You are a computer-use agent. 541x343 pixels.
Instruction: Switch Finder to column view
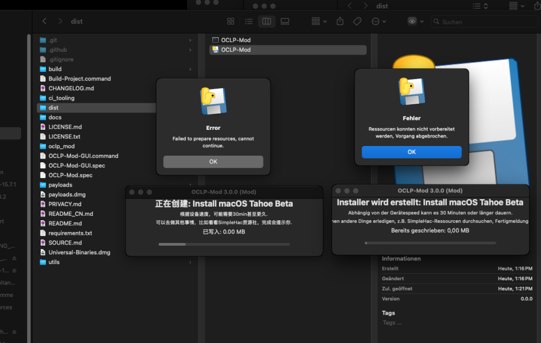(x=267, y=22)
